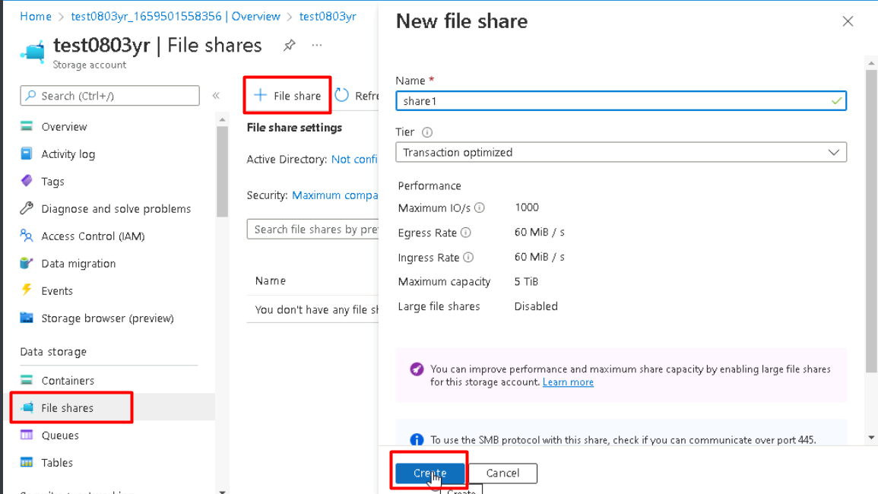Click the Home breadcrumb link
878x494 pixels.
click(x=36, y=16)
